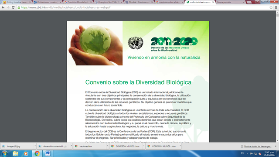Switch to the Outlook.com tab
This screenshot has height=157, width=279.
point(47,2)
